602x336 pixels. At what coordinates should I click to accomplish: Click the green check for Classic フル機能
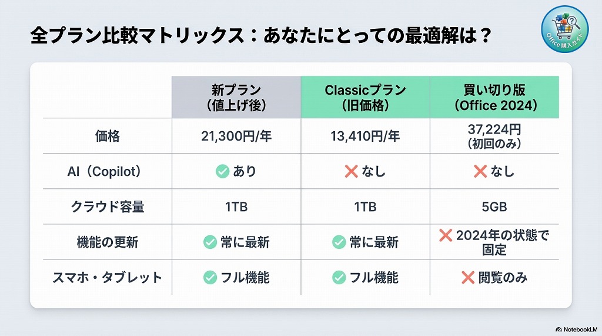coord(339,277)
